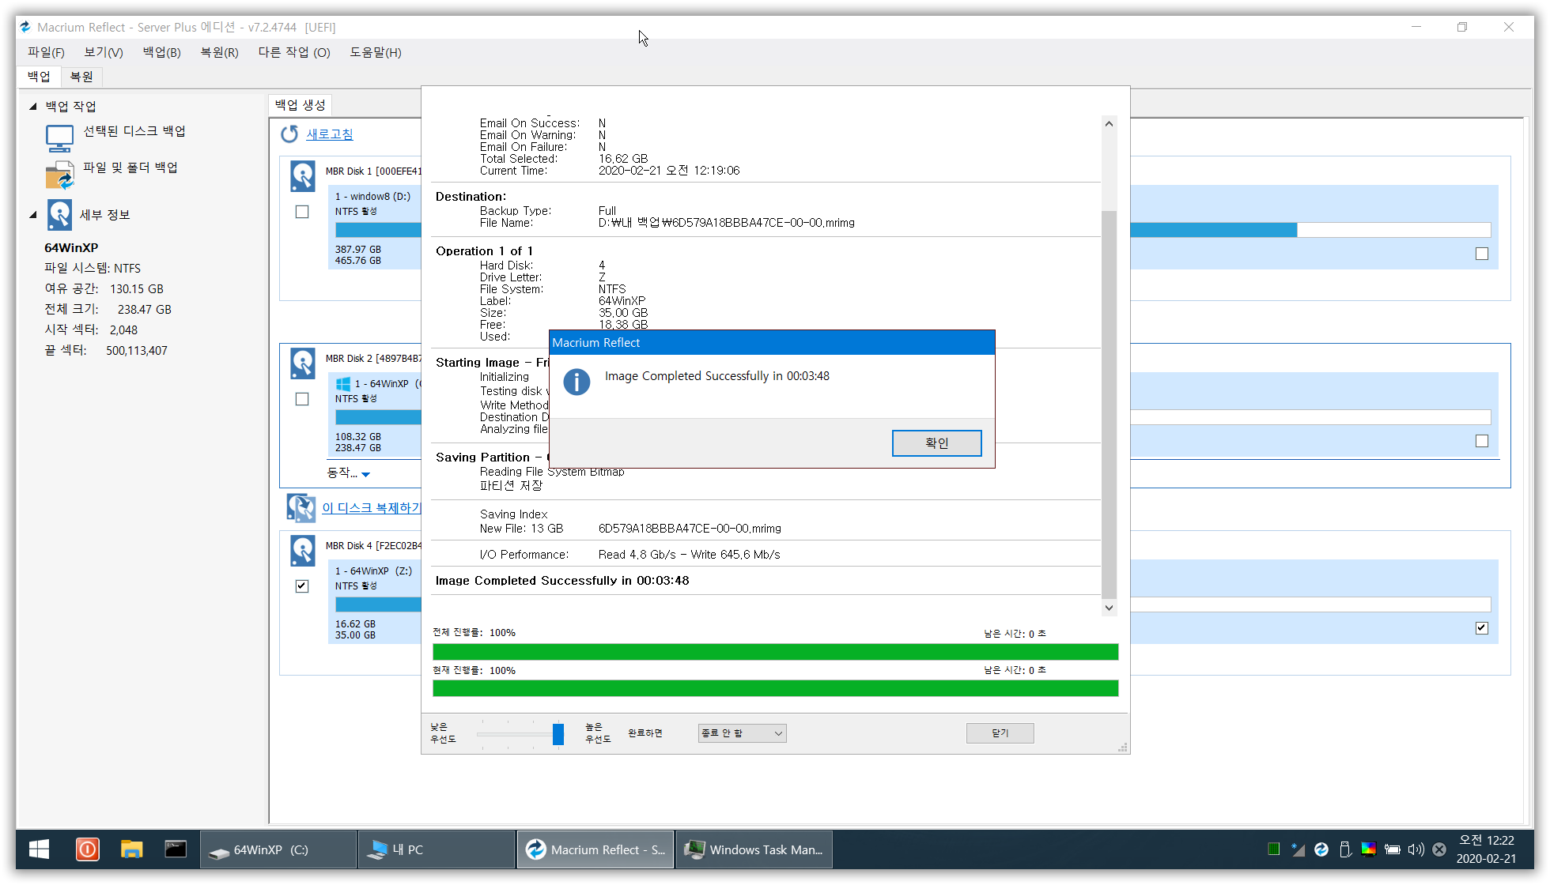Screen dimensions: 1550x885
Task: Select the MBR Disk 2 drive icon
Action: [302, 363]
